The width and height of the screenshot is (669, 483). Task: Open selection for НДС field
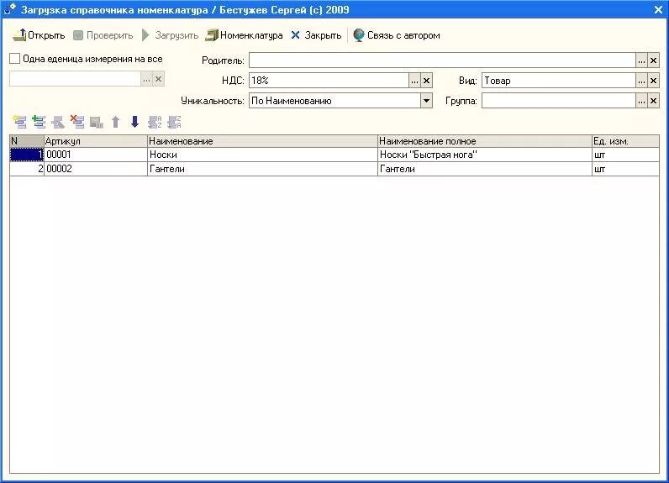(x=414, y=81)
